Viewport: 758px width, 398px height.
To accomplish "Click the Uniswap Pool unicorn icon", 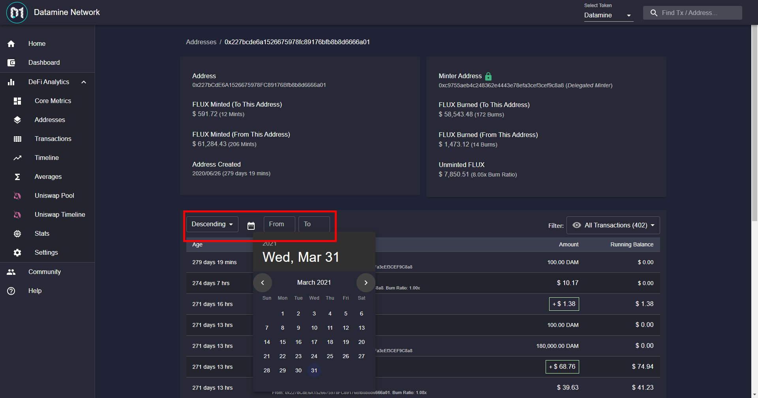I will coord(17,196).
